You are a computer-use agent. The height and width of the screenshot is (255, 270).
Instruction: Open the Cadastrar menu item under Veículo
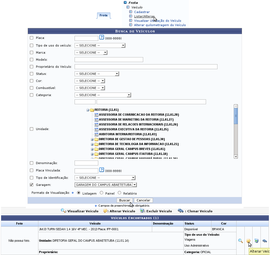tap(142, 12)
